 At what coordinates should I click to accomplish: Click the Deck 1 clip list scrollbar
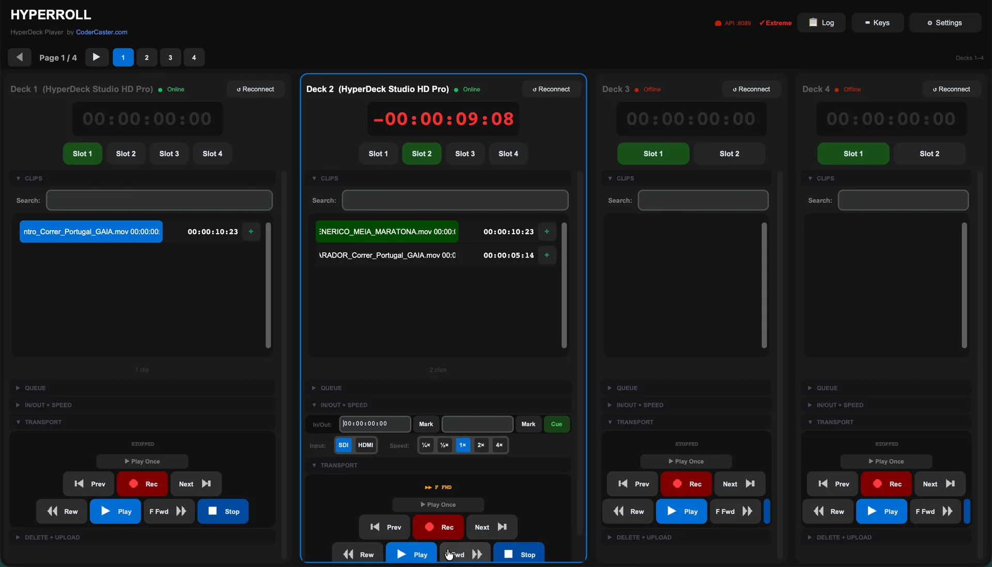tap(268, 285)
